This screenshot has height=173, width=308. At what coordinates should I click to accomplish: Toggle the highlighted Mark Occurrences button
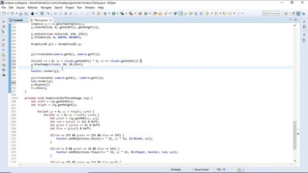click(180, 13)
